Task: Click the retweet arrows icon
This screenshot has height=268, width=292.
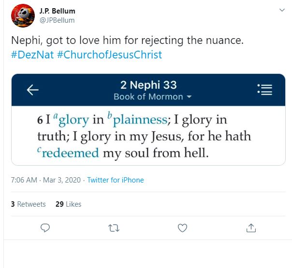Action: point(114,227)
